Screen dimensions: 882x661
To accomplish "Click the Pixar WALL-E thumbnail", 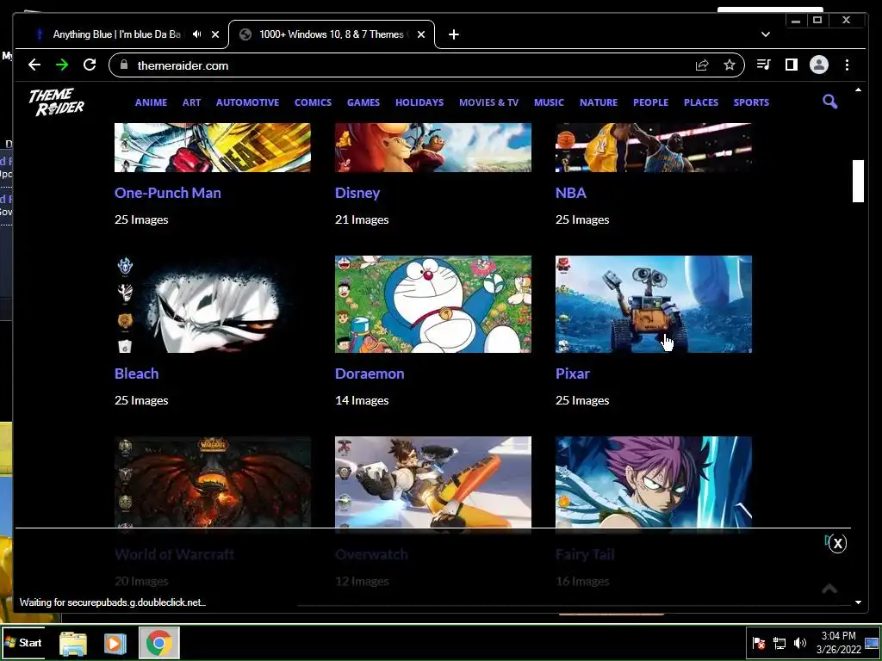I will point(654,304).
